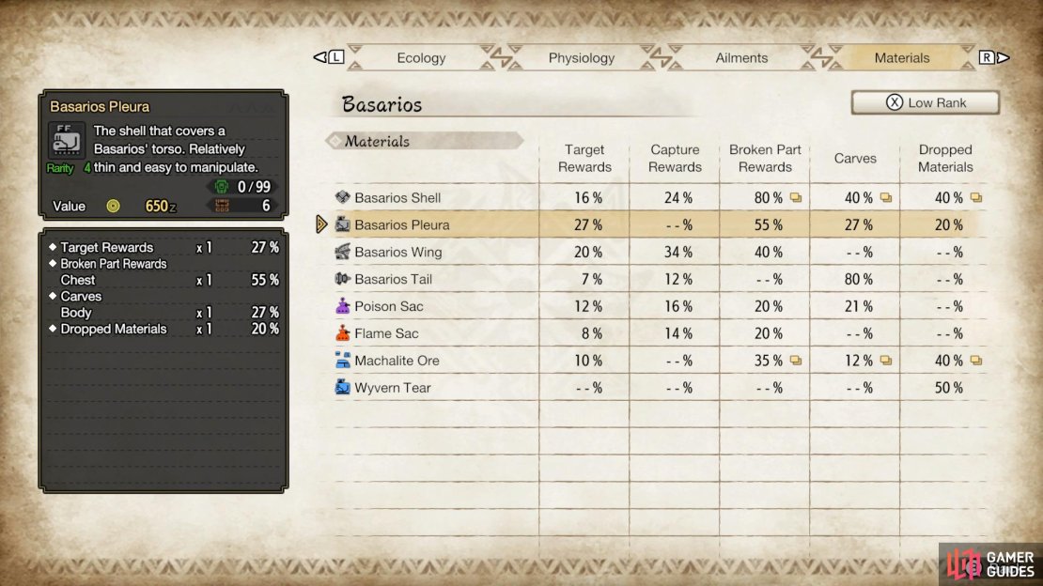
Task: Select the Basarios Tail icon
Action: point(343,279)
